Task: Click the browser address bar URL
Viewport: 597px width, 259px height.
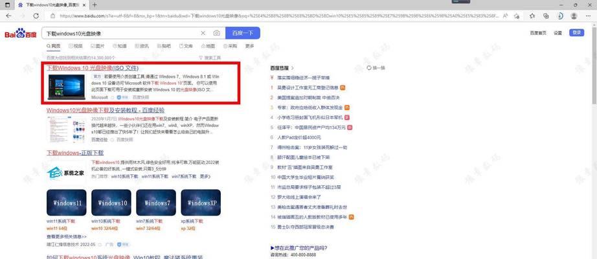Action: (x=278, y=16)
